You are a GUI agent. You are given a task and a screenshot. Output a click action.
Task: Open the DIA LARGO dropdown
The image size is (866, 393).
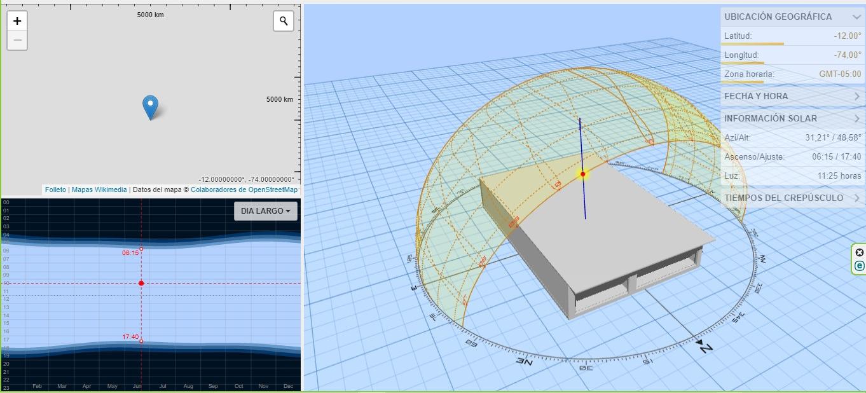(265, 211)
